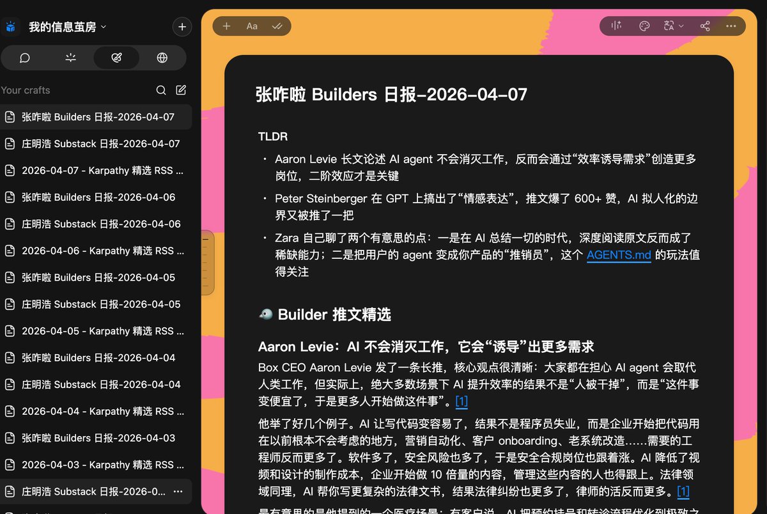Open 庄明浩 Substack 日报-2026-04-04
This screenshot has height=514, width=767.
click(96, 385)
